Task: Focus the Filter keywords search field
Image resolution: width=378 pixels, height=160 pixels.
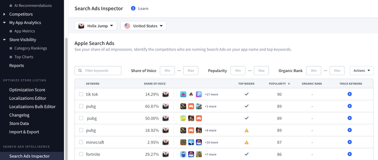Action: tap(98, 71)
